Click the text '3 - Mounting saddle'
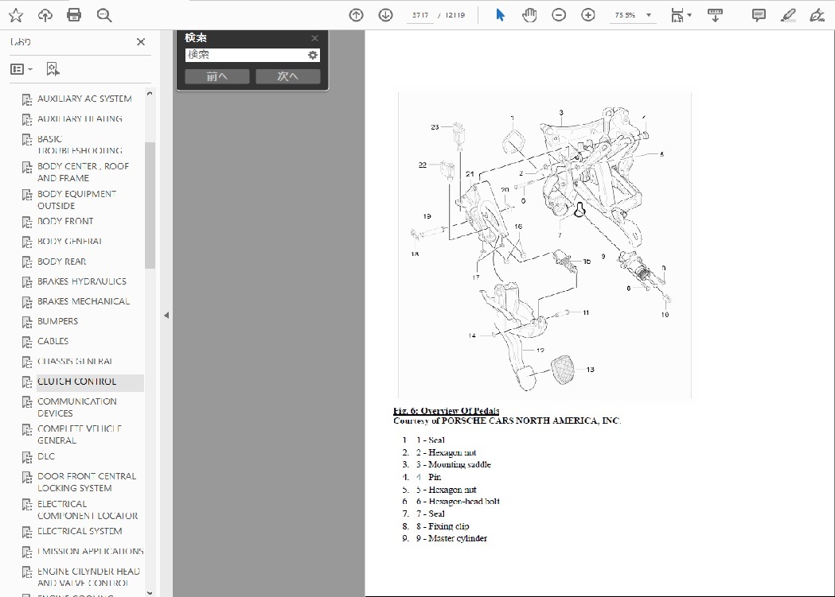This screenshot has width=835, height=597. [454, 464]
